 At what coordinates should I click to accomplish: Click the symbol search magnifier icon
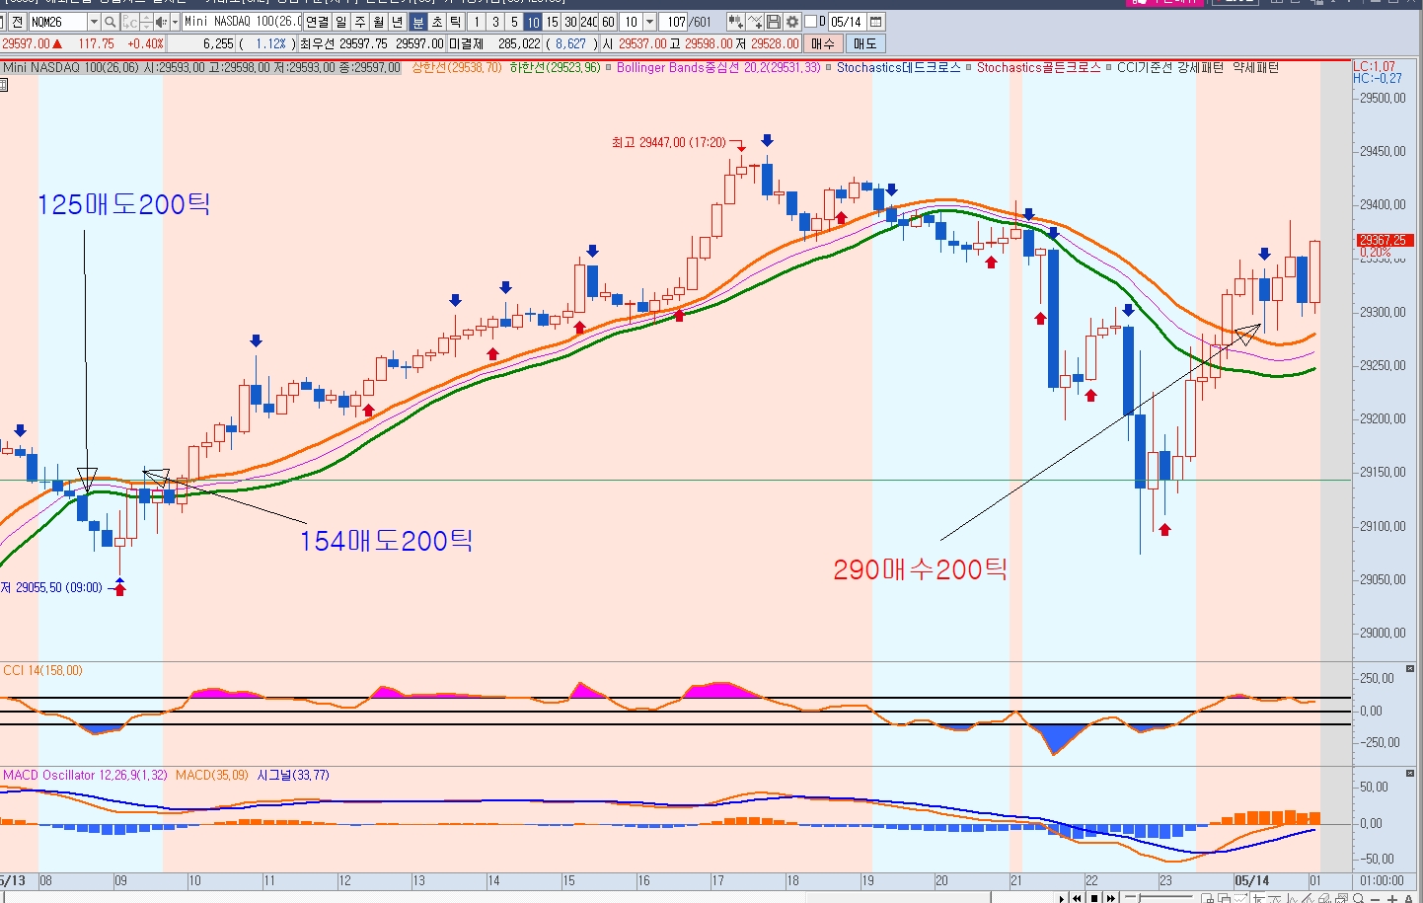click(111, 22)
